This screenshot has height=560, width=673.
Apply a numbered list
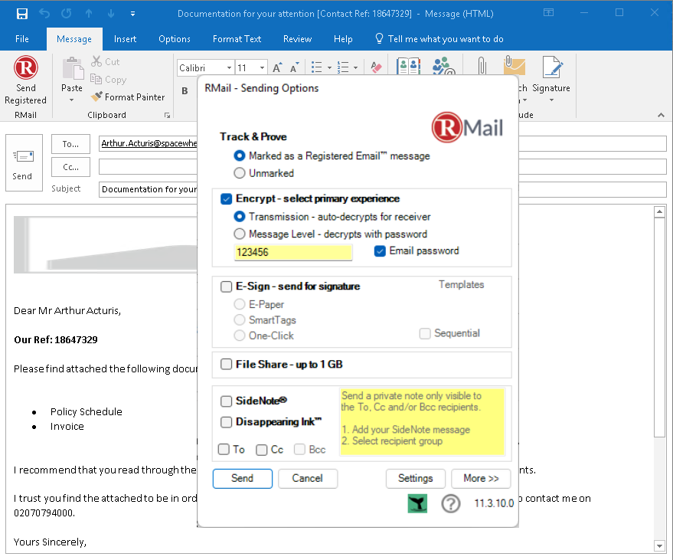pyautogui.click(x=343, y=67)
